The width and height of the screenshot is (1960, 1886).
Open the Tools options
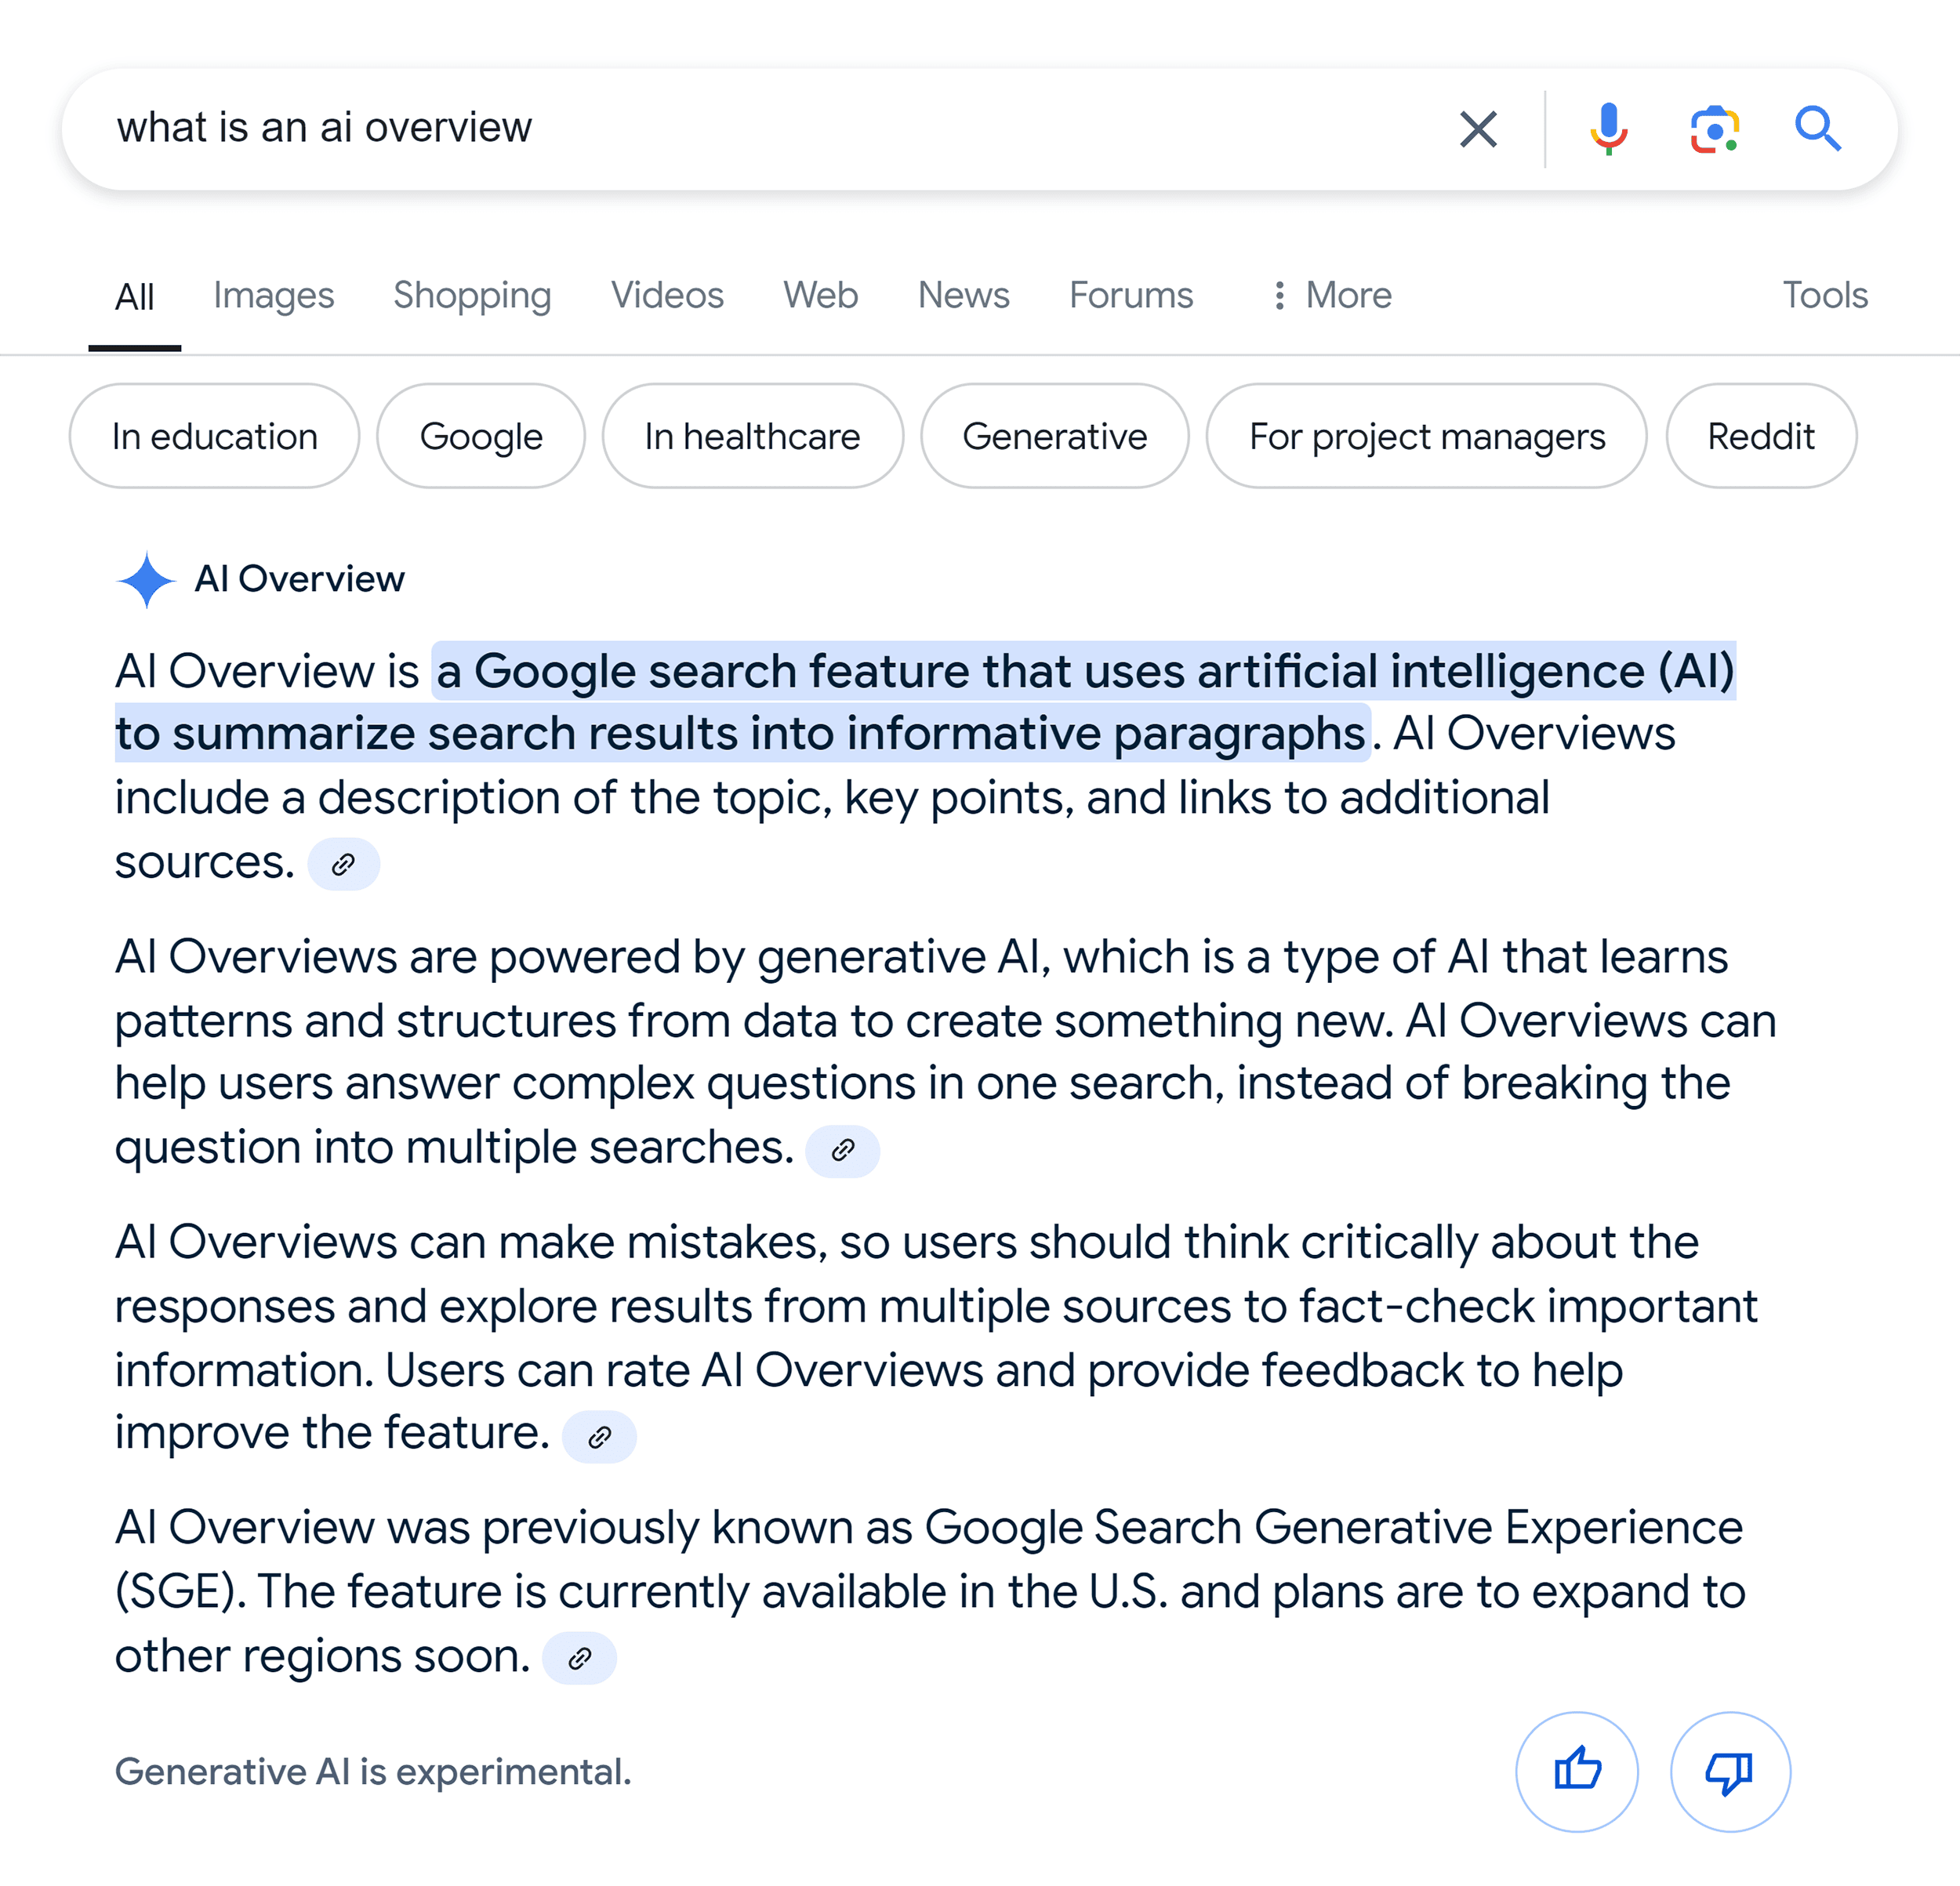click(1824, 295)
